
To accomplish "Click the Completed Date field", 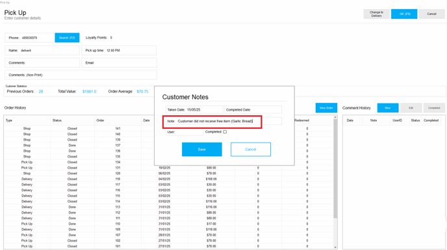I will point(253,110).
